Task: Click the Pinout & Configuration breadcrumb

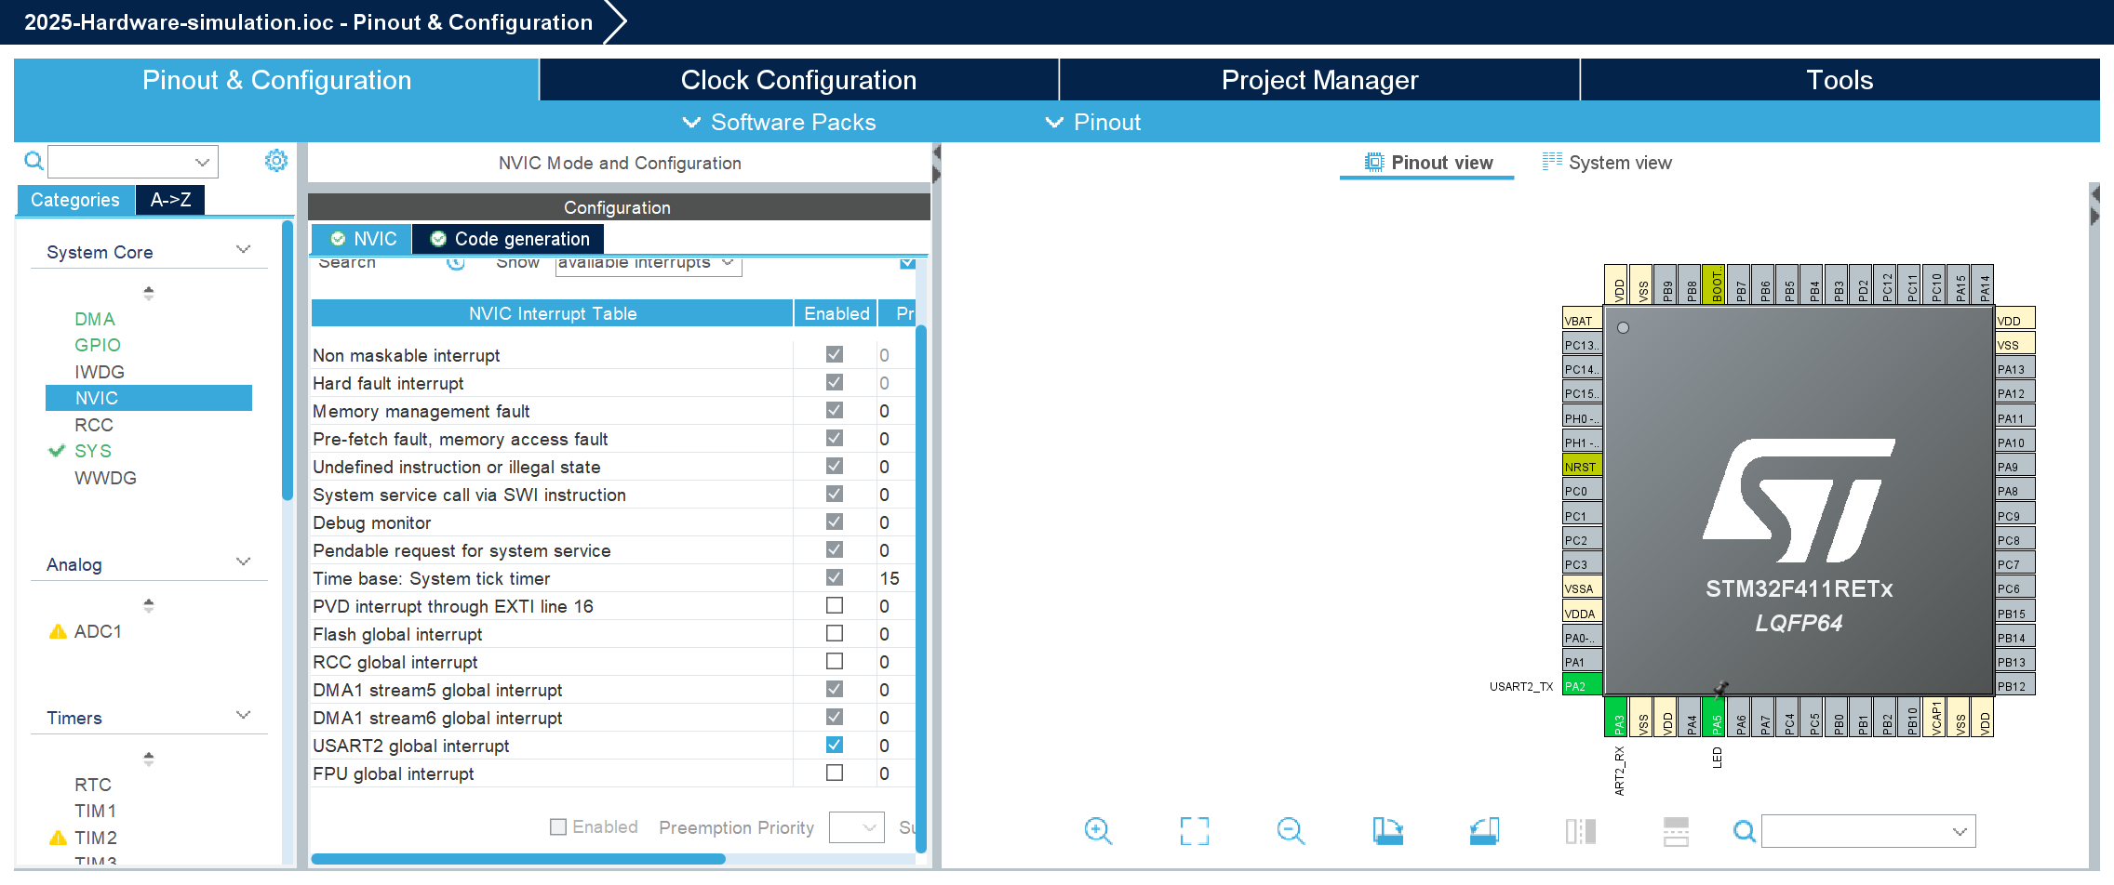Action: coord(308,22)
